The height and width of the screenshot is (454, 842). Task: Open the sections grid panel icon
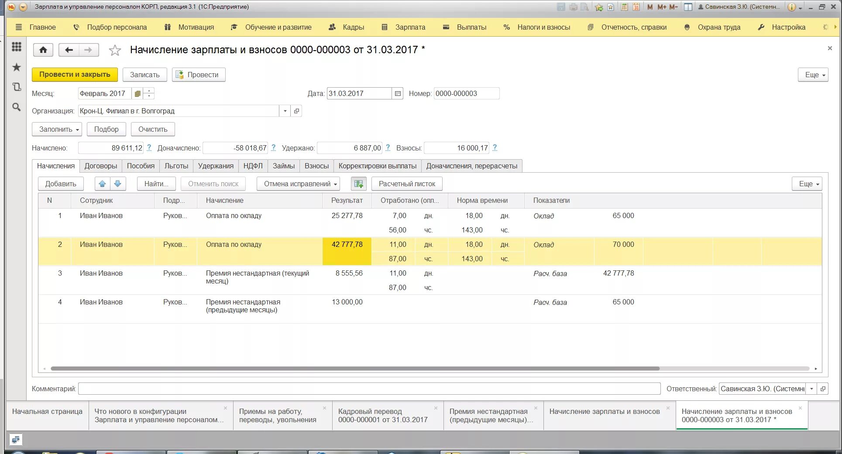(x=17, y=47)
